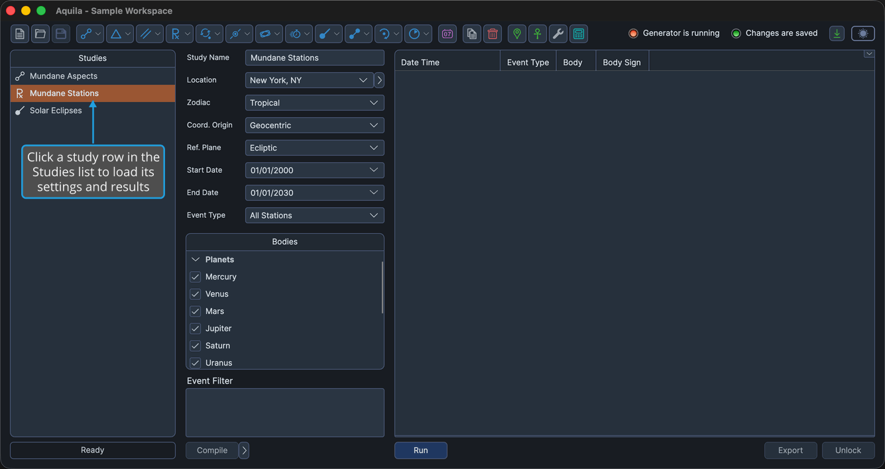
Task: Toggle the light/dark theme sun icon
Action: [863, 34]
